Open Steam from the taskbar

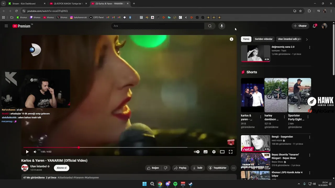(x=191, y=184)
